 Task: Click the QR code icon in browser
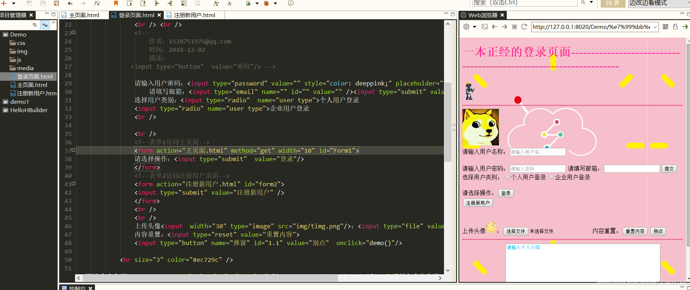[x=665, y=27]
